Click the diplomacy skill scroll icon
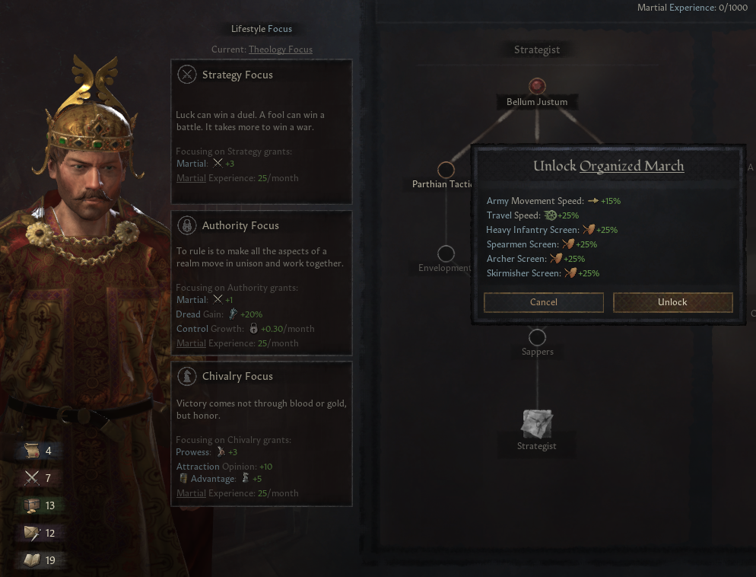756x577 pixels. pos(32,451)
